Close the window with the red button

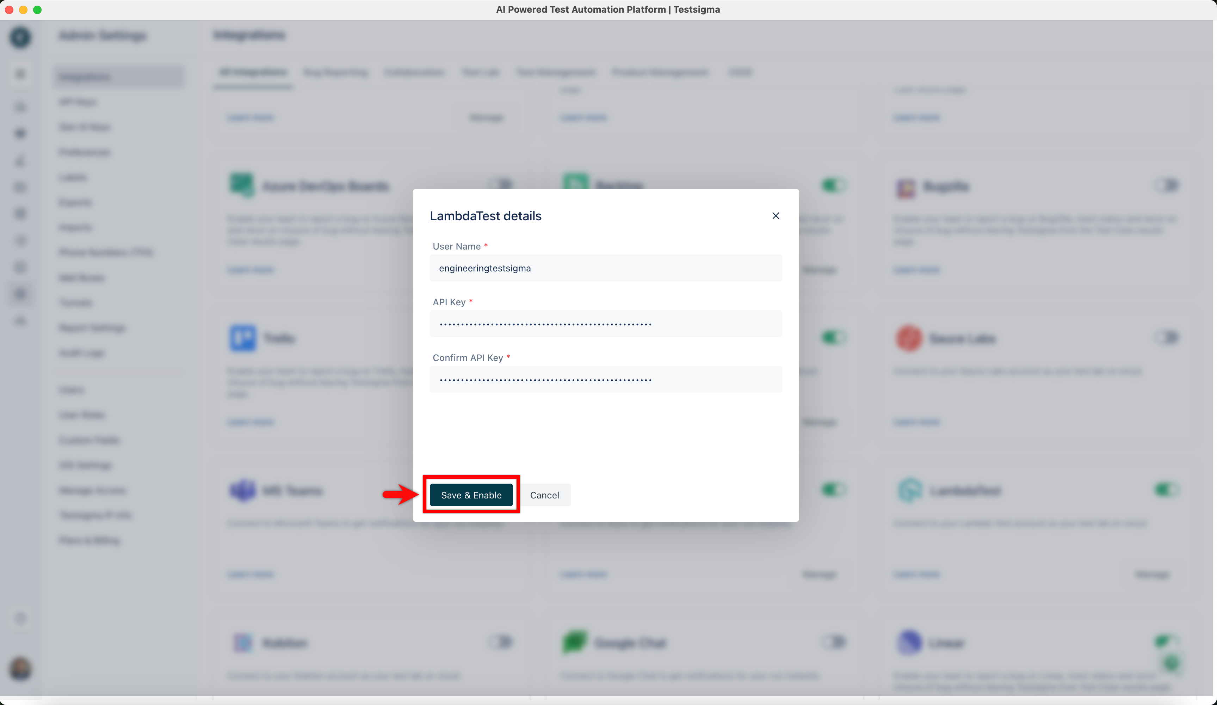pos(9,10)
